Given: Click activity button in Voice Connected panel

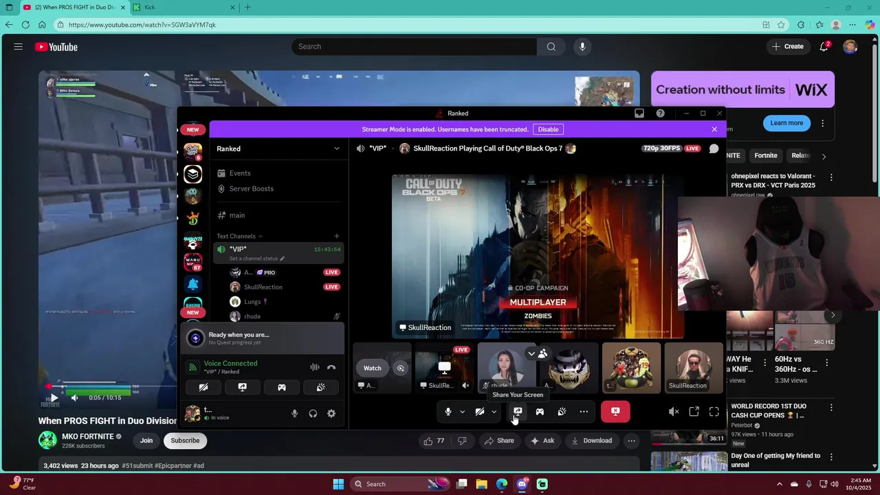Looking at the screenshot, I should (282, 388).
